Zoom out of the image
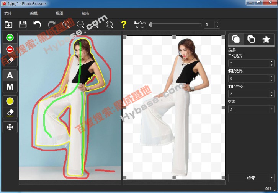Screen dimensions: 278x193 pyautogui.click(x=80, y=24)
